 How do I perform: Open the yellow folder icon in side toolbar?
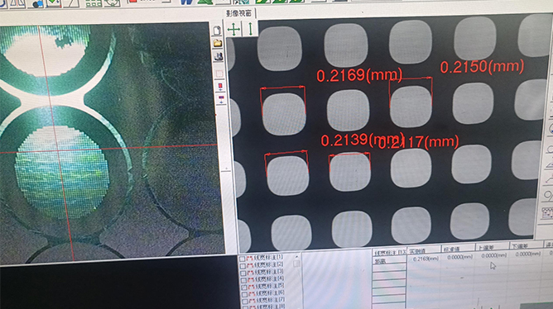(x=218, y=43)
